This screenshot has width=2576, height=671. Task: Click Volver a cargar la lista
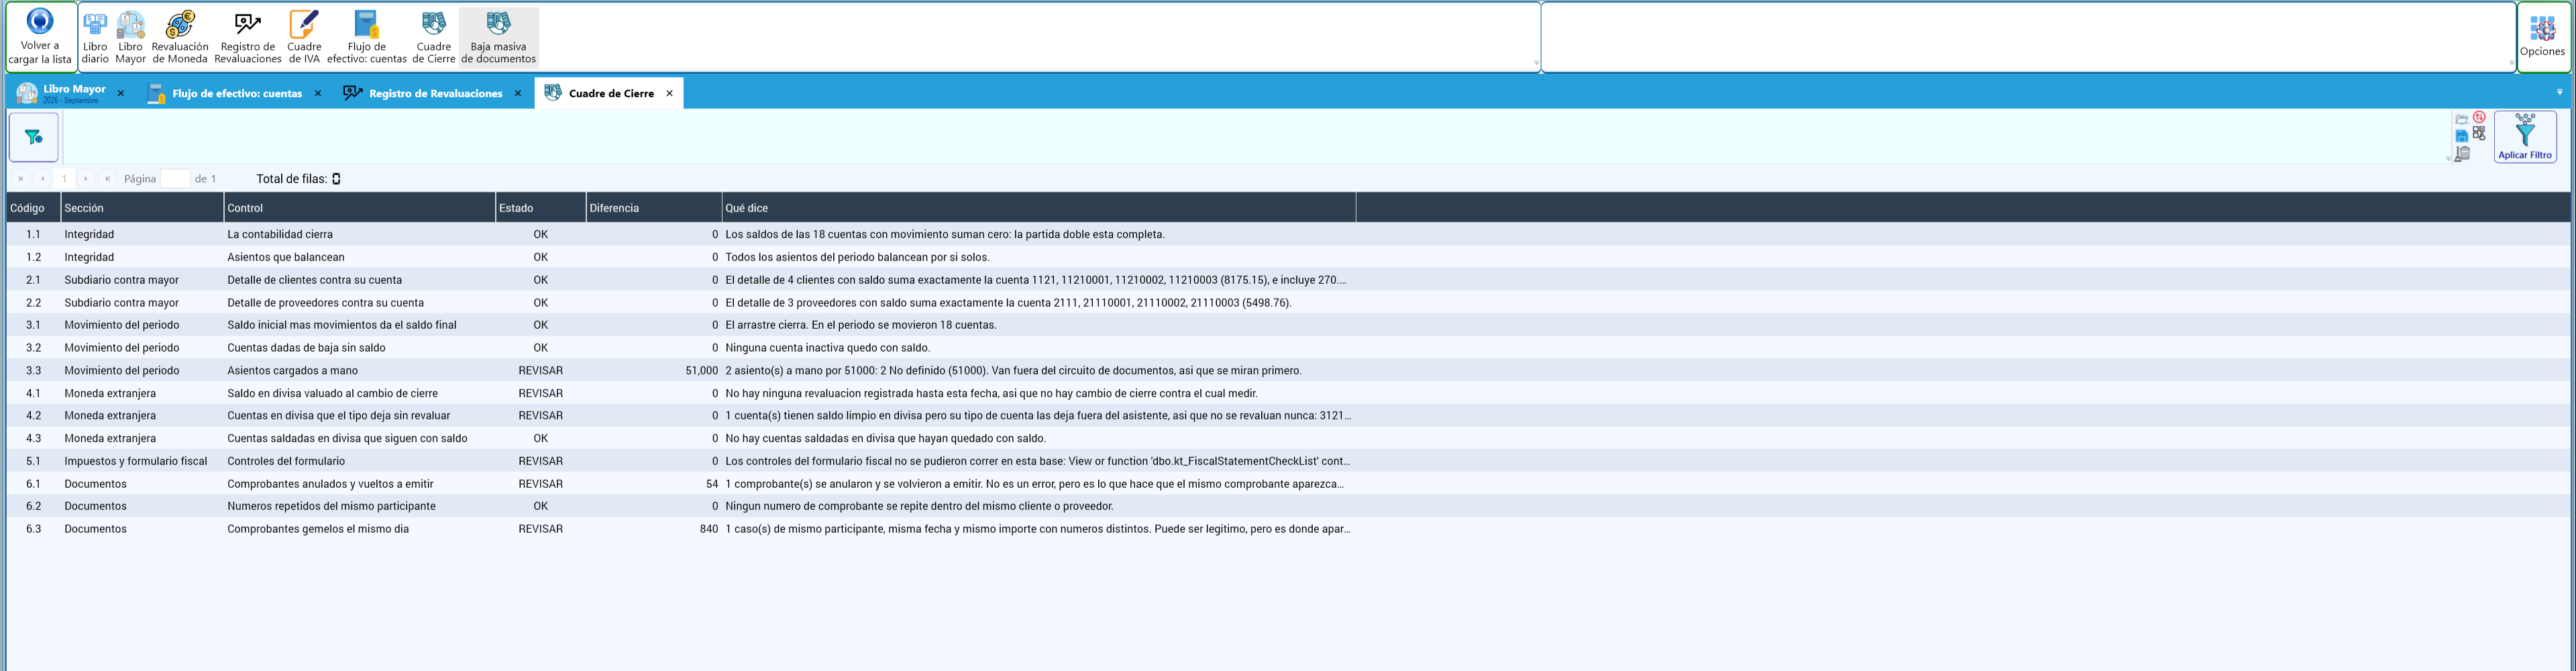click(x=40, y=37)
